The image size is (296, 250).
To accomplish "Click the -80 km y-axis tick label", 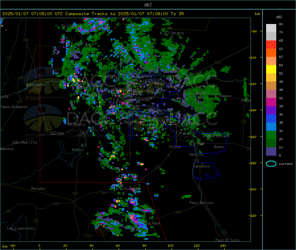I will (254, 31).
